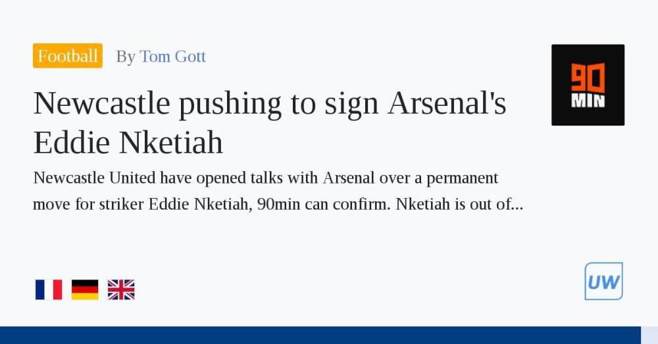This screenshot has width=658, height=344.
Task: Click the blue UW logo badge
Action: pos(603,281)
